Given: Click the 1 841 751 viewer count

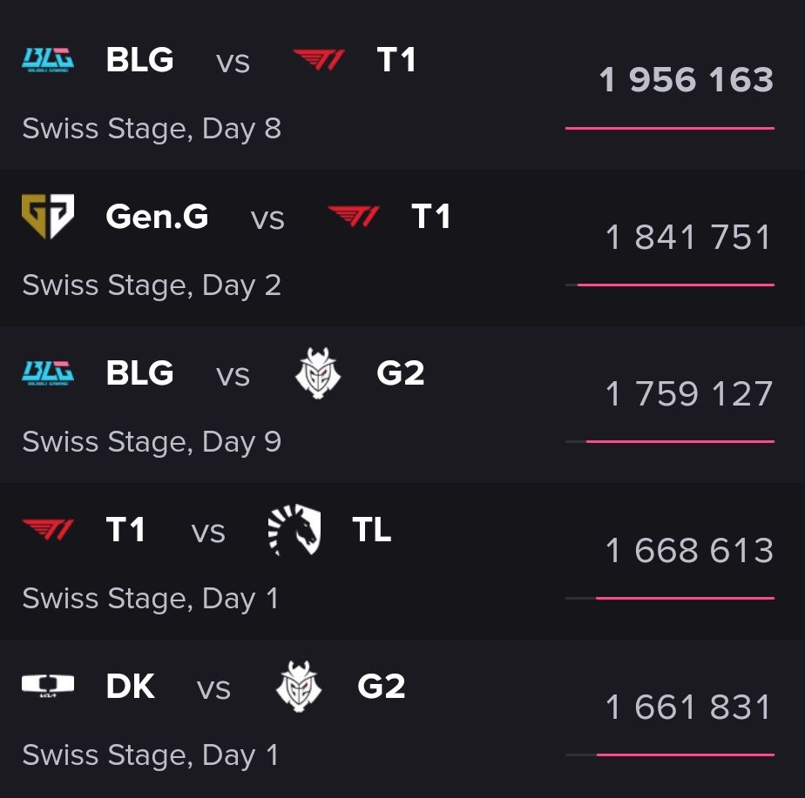Looking at the screenshot, I should 688,238.
